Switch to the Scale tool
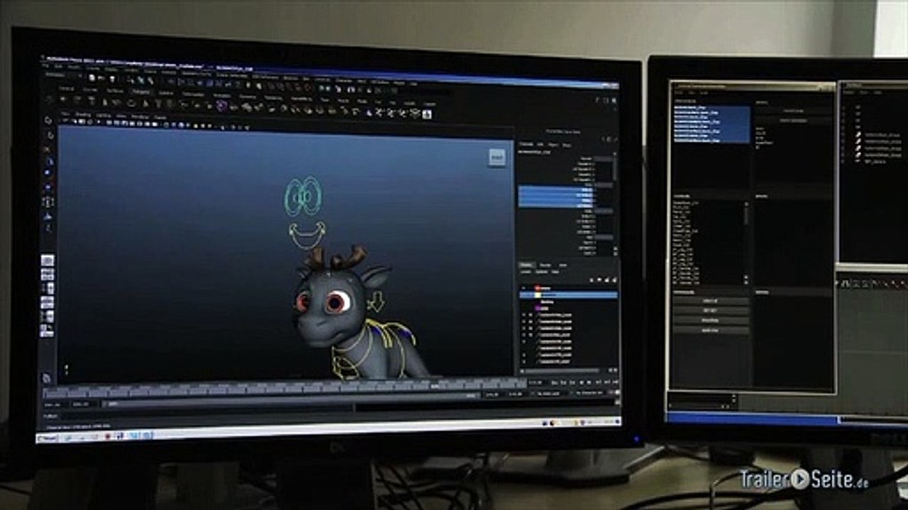The image size is (908, 510). click(49, 187)
